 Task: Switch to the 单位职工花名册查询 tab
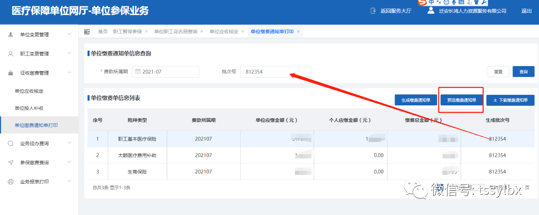(176, 32)
